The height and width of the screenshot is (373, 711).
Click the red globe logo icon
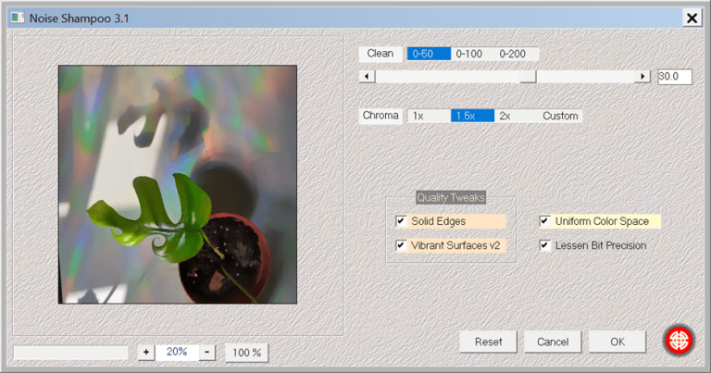pos(679,341)
